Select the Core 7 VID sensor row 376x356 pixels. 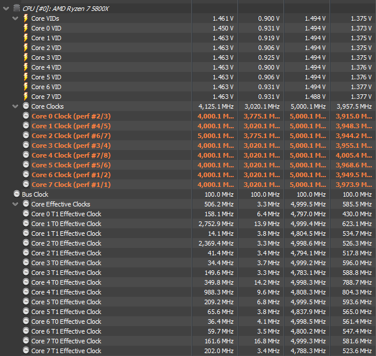(x=188, y=97)
